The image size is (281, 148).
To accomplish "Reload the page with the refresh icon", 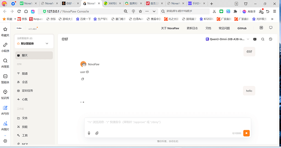I will (x=19, y=11).
